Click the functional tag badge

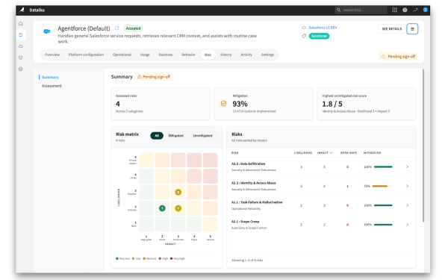pos(319,36)
